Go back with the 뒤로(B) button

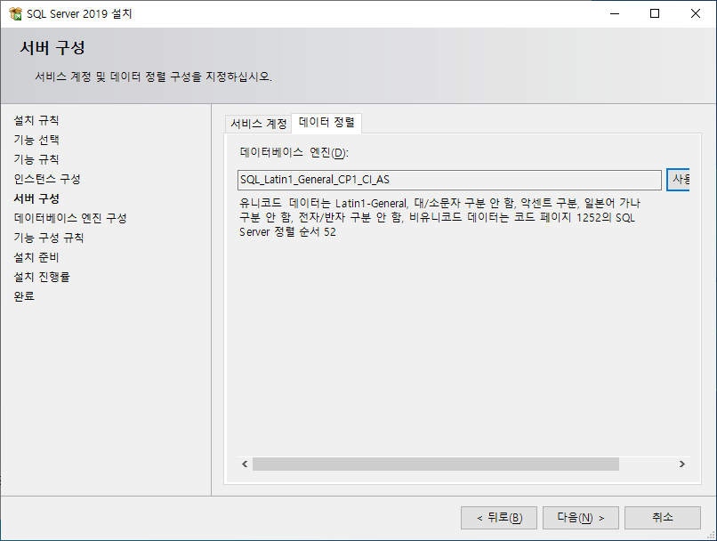pyautogui.click(x=499, y=518)
